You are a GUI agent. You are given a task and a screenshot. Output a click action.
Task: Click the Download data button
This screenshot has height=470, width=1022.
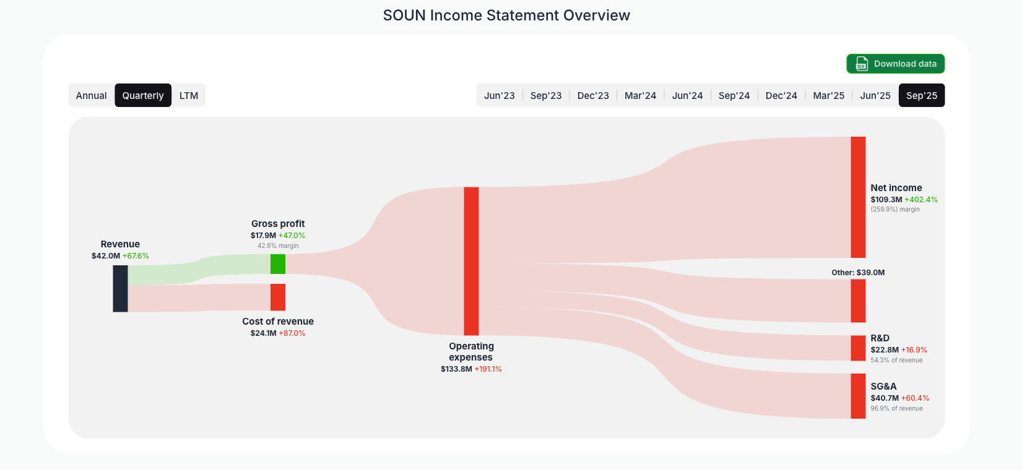click(896, 64)
